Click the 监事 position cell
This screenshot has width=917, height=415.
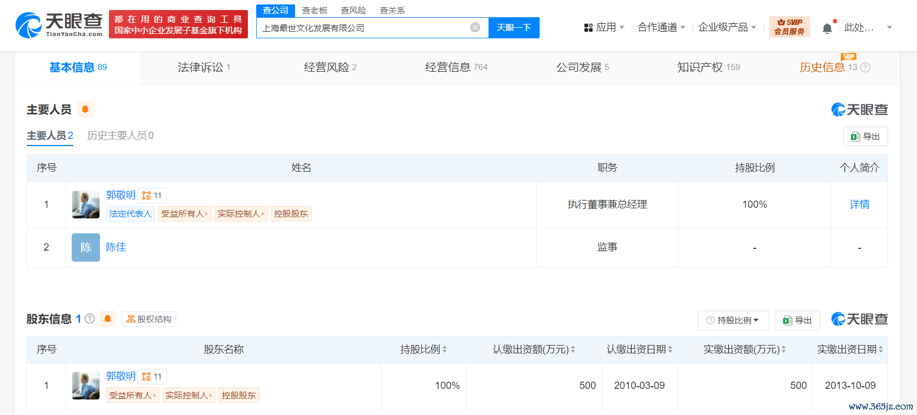(x=607, y=247)
